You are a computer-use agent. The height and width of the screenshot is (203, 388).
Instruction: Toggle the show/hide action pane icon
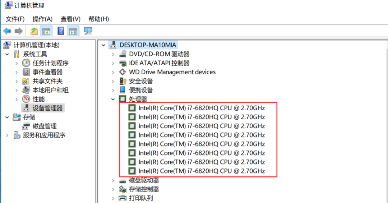73,31
